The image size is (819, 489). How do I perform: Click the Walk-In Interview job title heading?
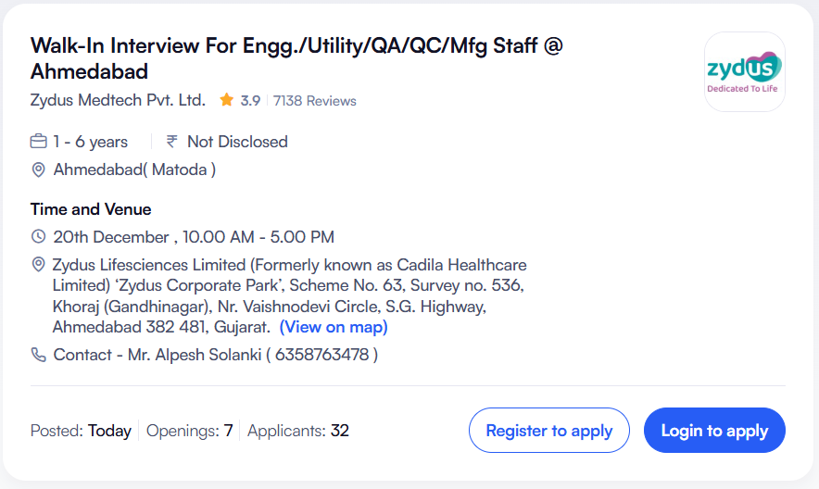[296, 57]
